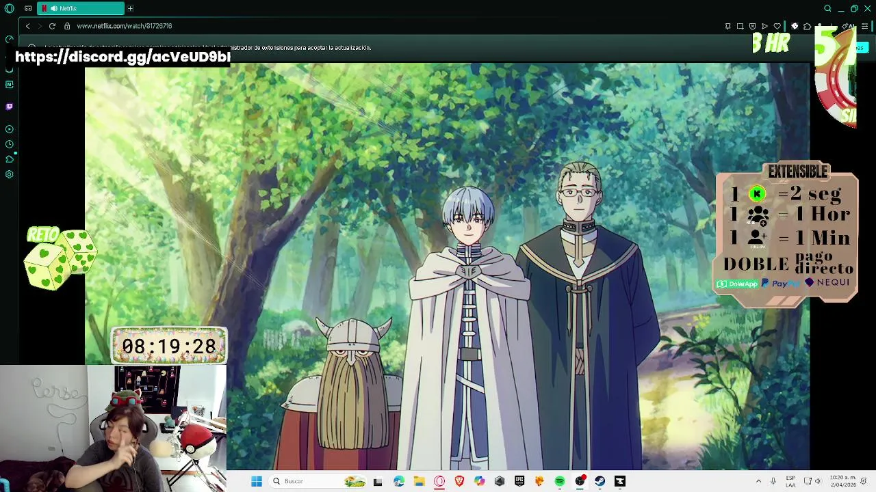Open Epic Games Launcher in taskbar

pyautogui.click(x=519, y=481)
